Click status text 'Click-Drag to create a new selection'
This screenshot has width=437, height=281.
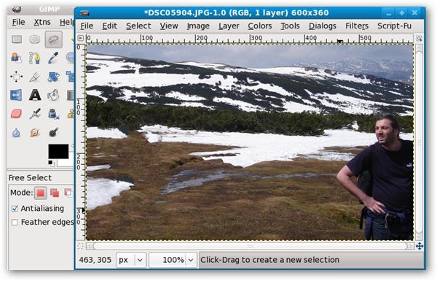pyautogui.click(x=269, y=260)
